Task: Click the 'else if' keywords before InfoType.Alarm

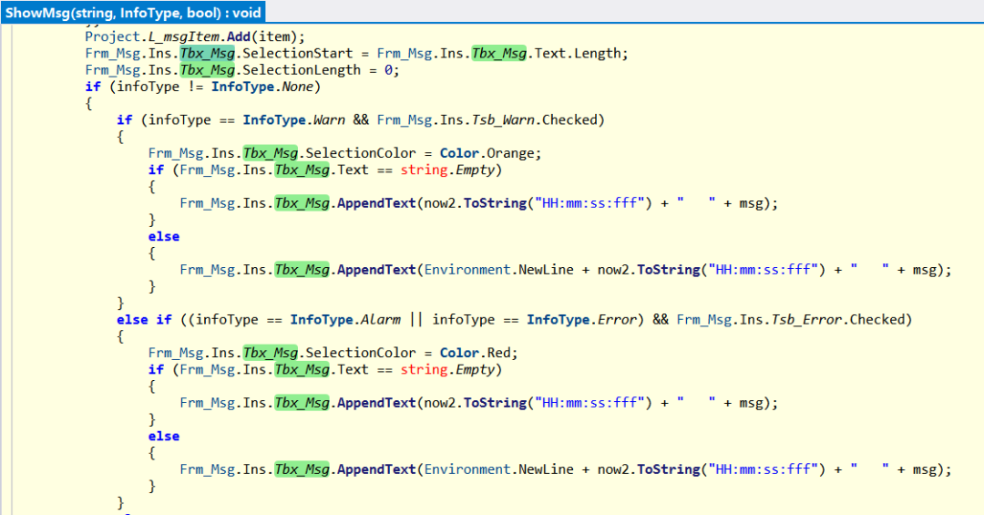Action: (x=144, y=320)
